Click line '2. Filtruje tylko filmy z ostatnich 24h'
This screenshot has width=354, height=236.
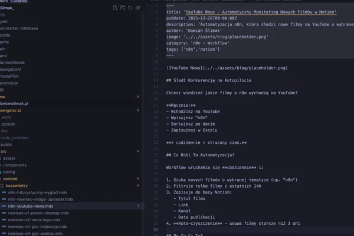tap(214, 186)
